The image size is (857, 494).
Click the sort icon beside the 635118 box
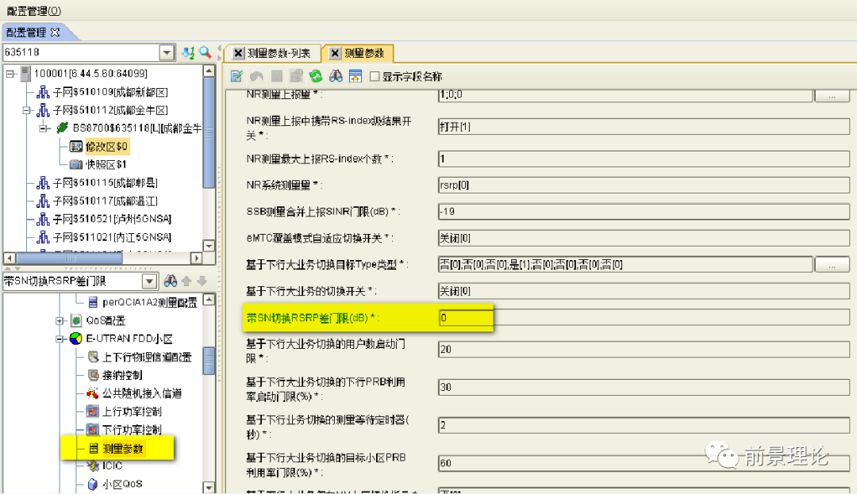188,53
